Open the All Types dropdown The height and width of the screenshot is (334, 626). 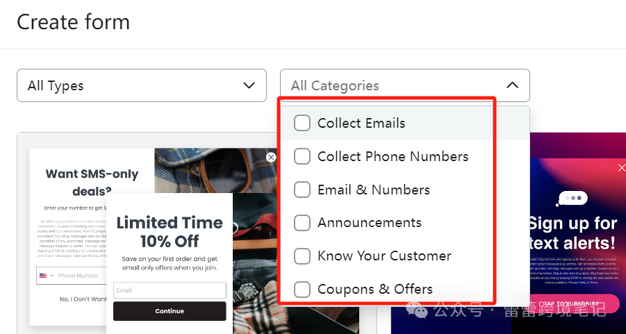point(141,85)
